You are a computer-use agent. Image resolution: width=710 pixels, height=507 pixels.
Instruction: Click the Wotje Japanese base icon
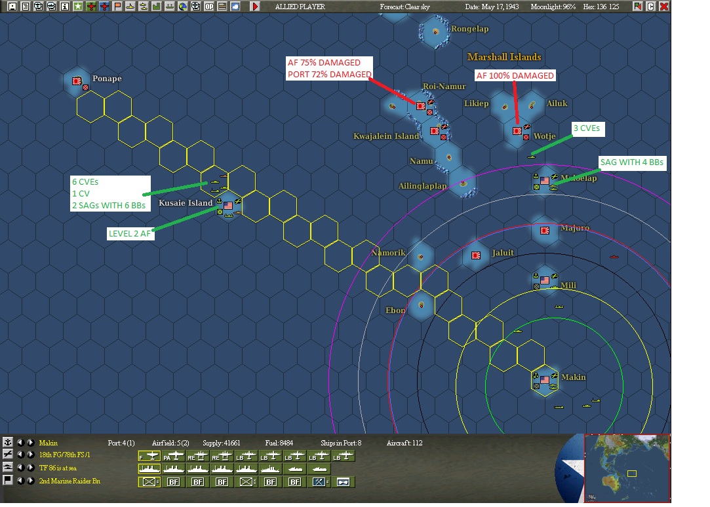pos(517,131)
